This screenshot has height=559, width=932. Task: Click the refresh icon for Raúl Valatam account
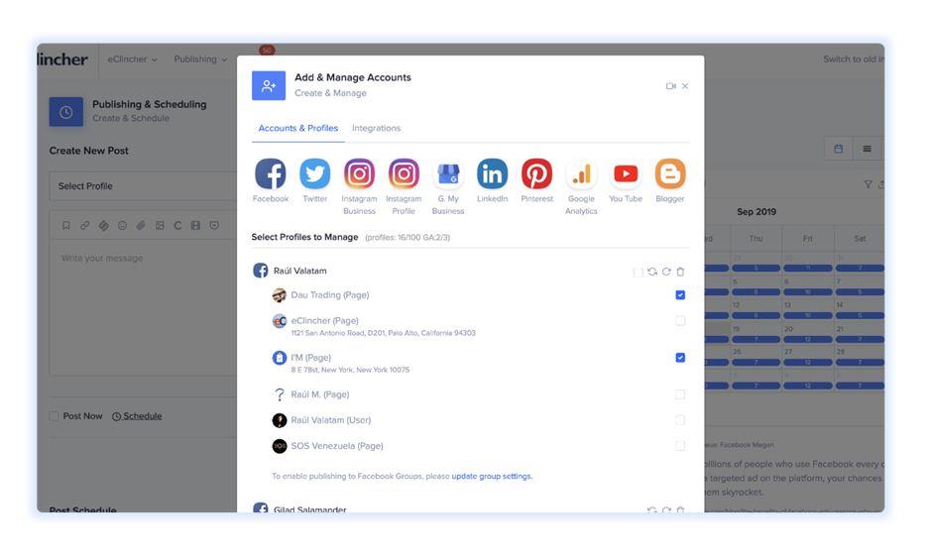tap(666, 272)
